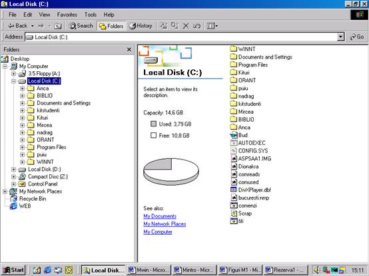Click the volume speaker tray icon
The width and height of the screenshot is (369, 276).
point(316,270)
